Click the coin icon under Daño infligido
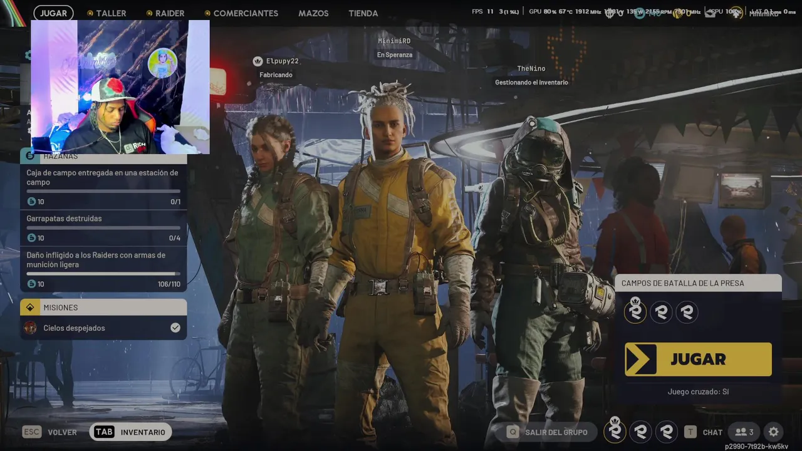This screenshot has height=451, width=802. coord(32,284)
